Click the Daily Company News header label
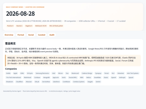 pyautogui.click(x=15, y=7)
